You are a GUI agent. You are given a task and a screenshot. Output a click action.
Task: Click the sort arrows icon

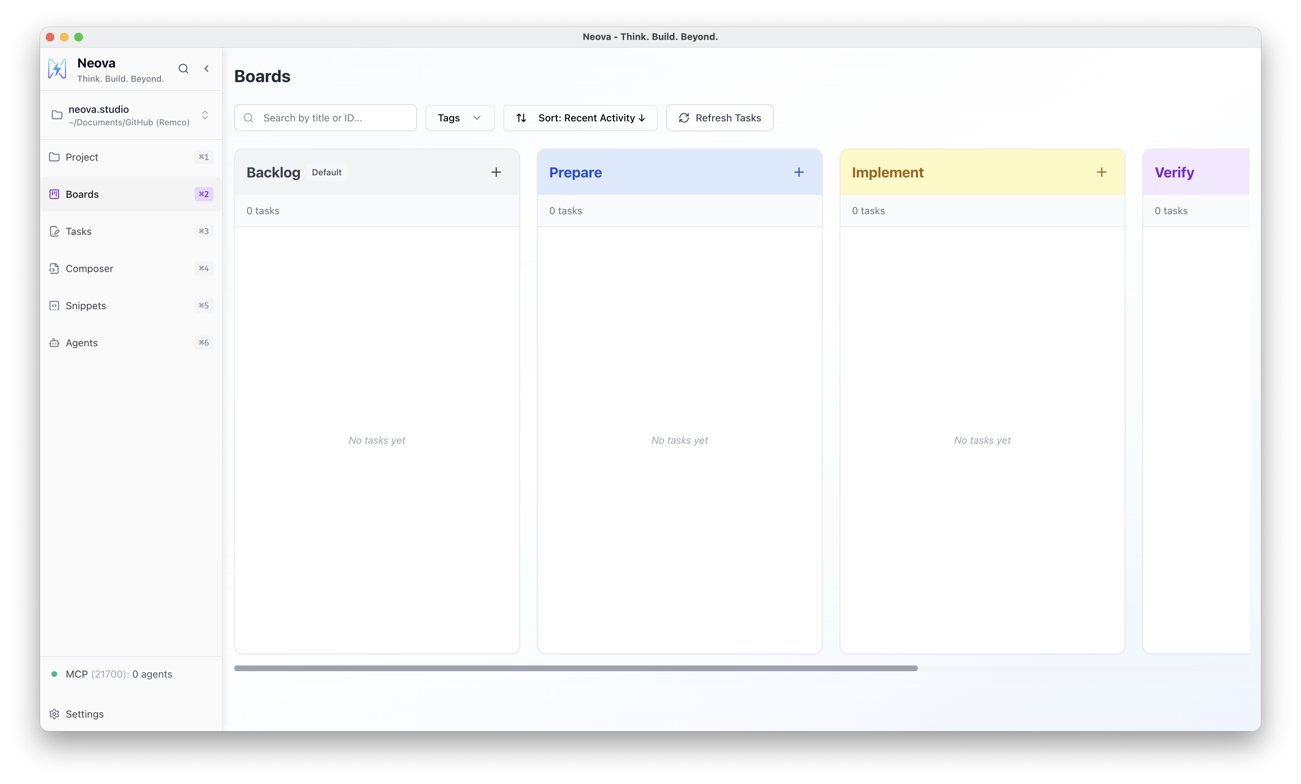pyautogui.click(x=521, y=118)
